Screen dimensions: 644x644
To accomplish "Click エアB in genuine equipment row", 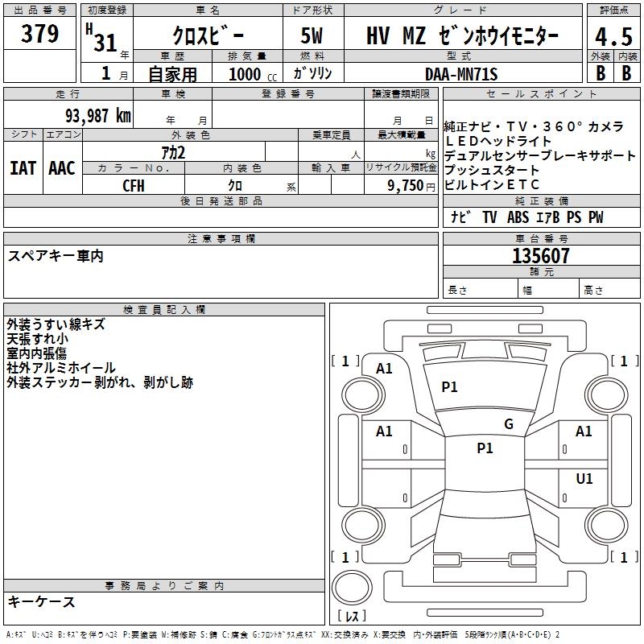I will (547, 217).
